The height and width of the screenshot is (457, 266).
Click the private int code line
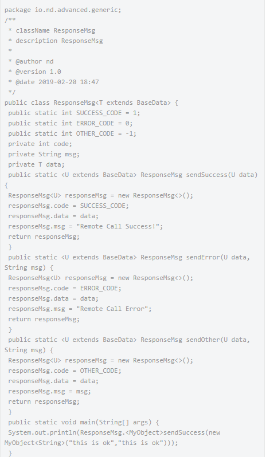[x=40, y=144]
